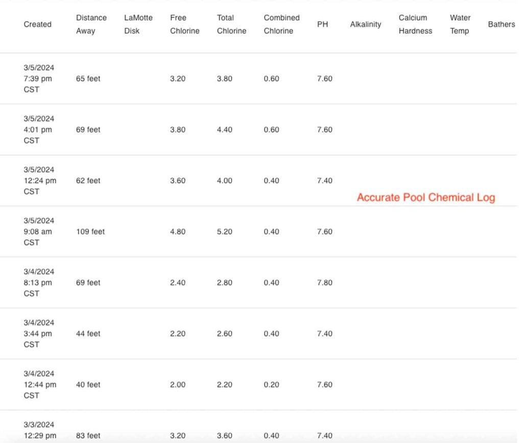Sort by Distance Away column header

91,24
